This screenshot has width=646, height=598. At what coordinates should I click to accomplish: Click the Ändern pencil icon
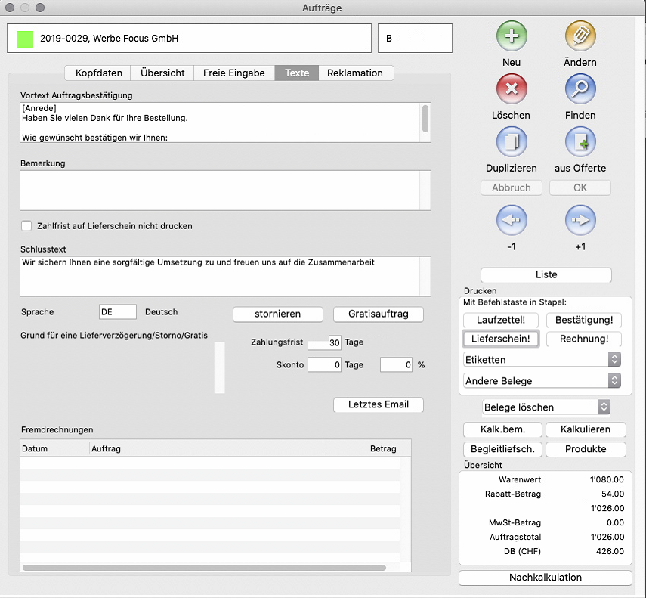coord(580,36)
